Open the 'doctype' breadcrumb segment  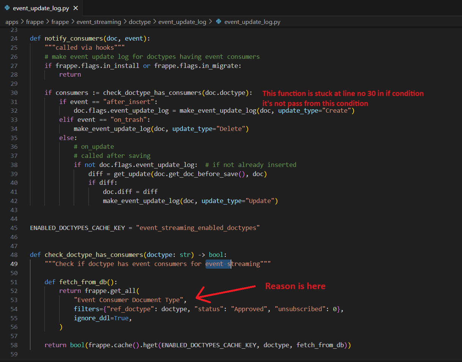pos(140,22)
